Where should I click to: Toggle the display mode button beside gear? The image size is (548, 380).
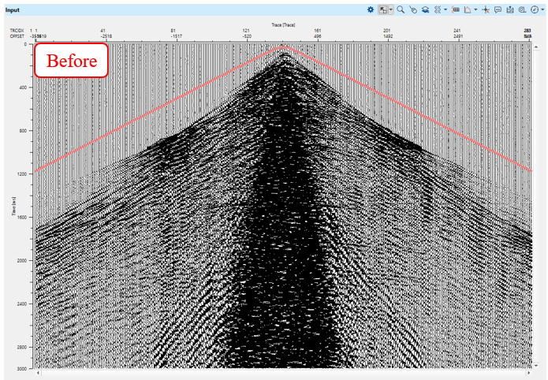tap(383, 9)
